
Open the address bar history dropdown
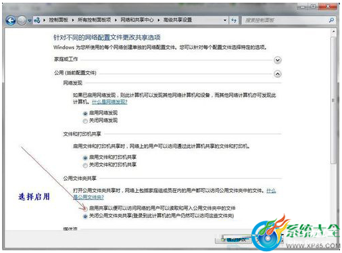pyautogui.click(x=225, y=20)
